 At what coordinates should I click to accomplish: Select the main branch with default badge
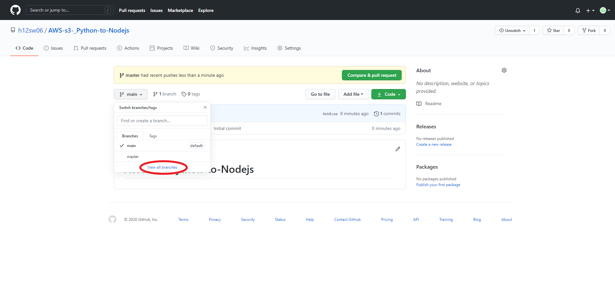162,146
